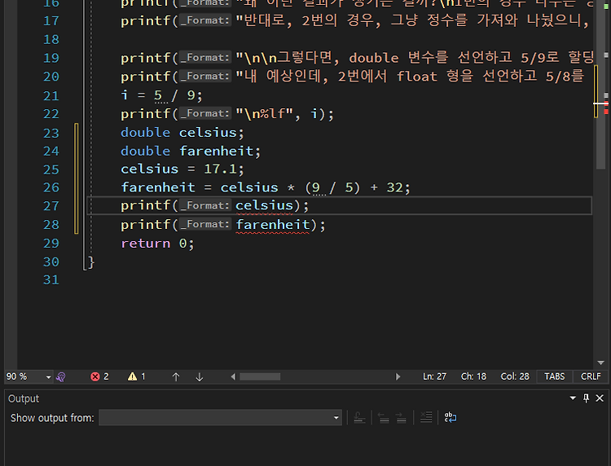This screenshot has height=466, width=611.
Task: Clear all output using the clear icon
Action: [426, 418]
